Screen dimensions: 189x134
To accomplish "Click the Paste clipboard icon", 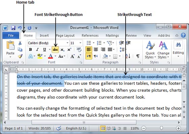I will (10, 46).
